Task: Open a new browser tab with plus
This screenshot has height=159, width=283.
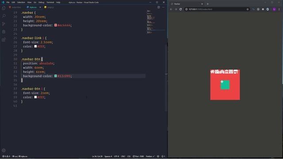Action: point(207,4)
